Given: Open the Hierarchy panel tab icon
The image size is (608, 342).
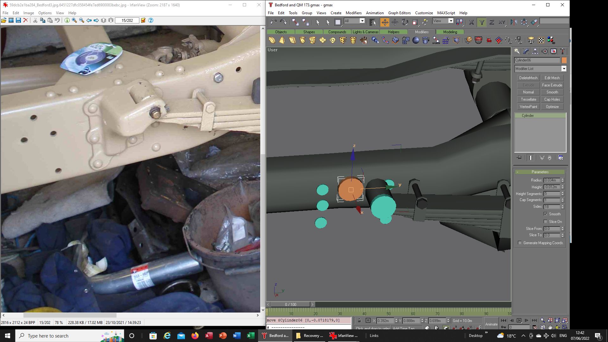Looking at the screenshot, I should (x=535, y=51).
